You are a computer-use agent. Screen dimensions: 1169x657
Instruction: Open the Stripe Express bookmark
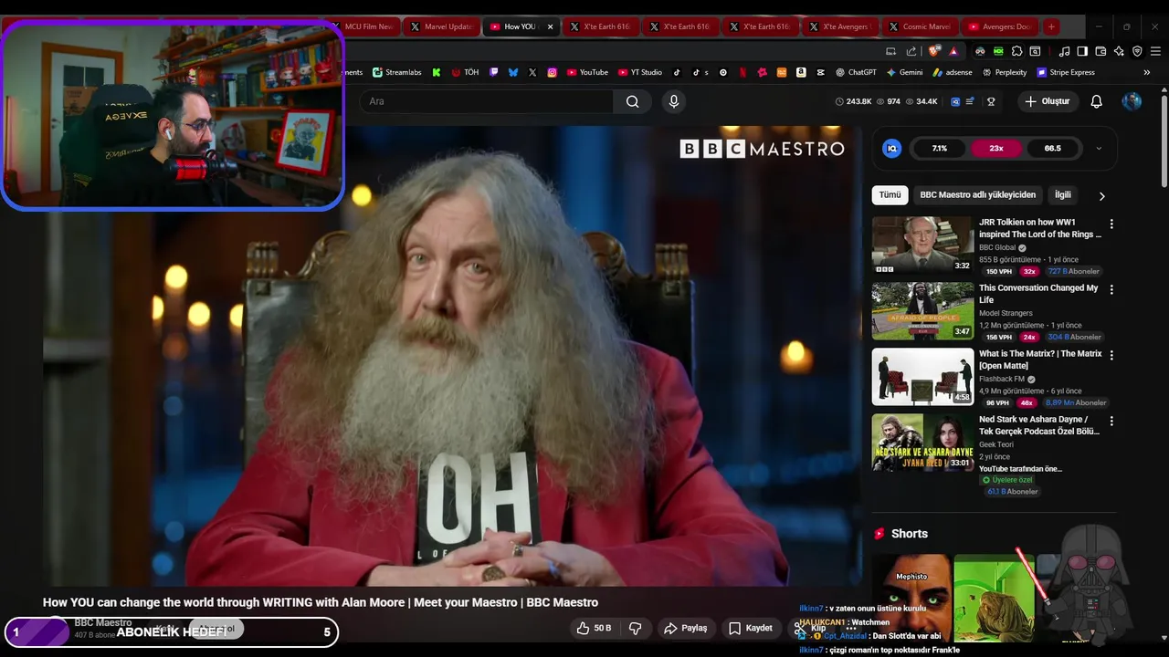point(1065,72)
